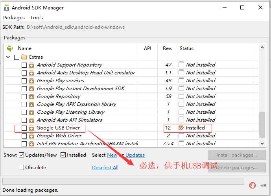
Task: Click the Android Auto Desktop Head Unit package icon
Action: click(x=31, y=73)
